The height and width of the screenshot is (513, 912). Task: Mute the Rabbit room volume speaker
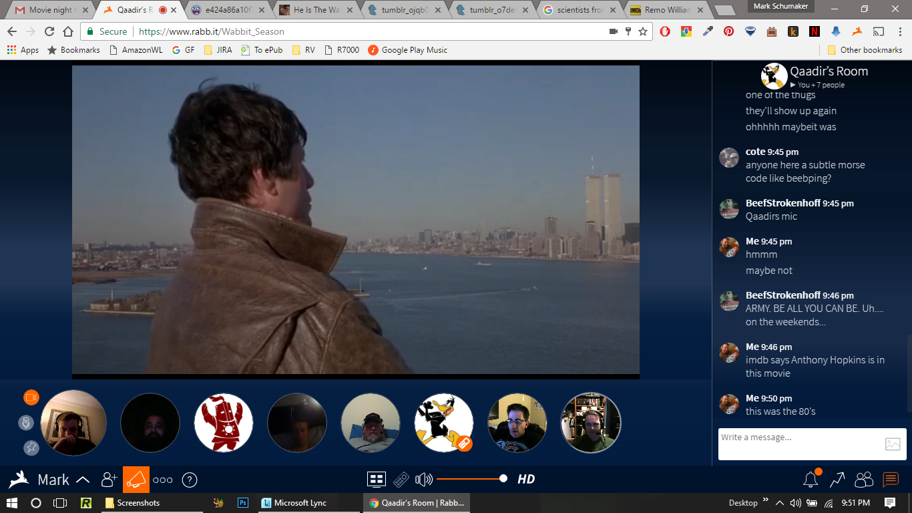pos(423,479)
